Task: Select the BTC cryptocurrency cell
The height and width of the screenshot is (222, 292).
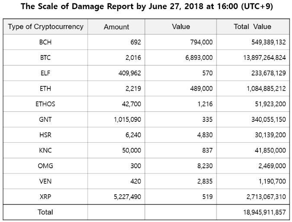Action: (x=45, y=58)
